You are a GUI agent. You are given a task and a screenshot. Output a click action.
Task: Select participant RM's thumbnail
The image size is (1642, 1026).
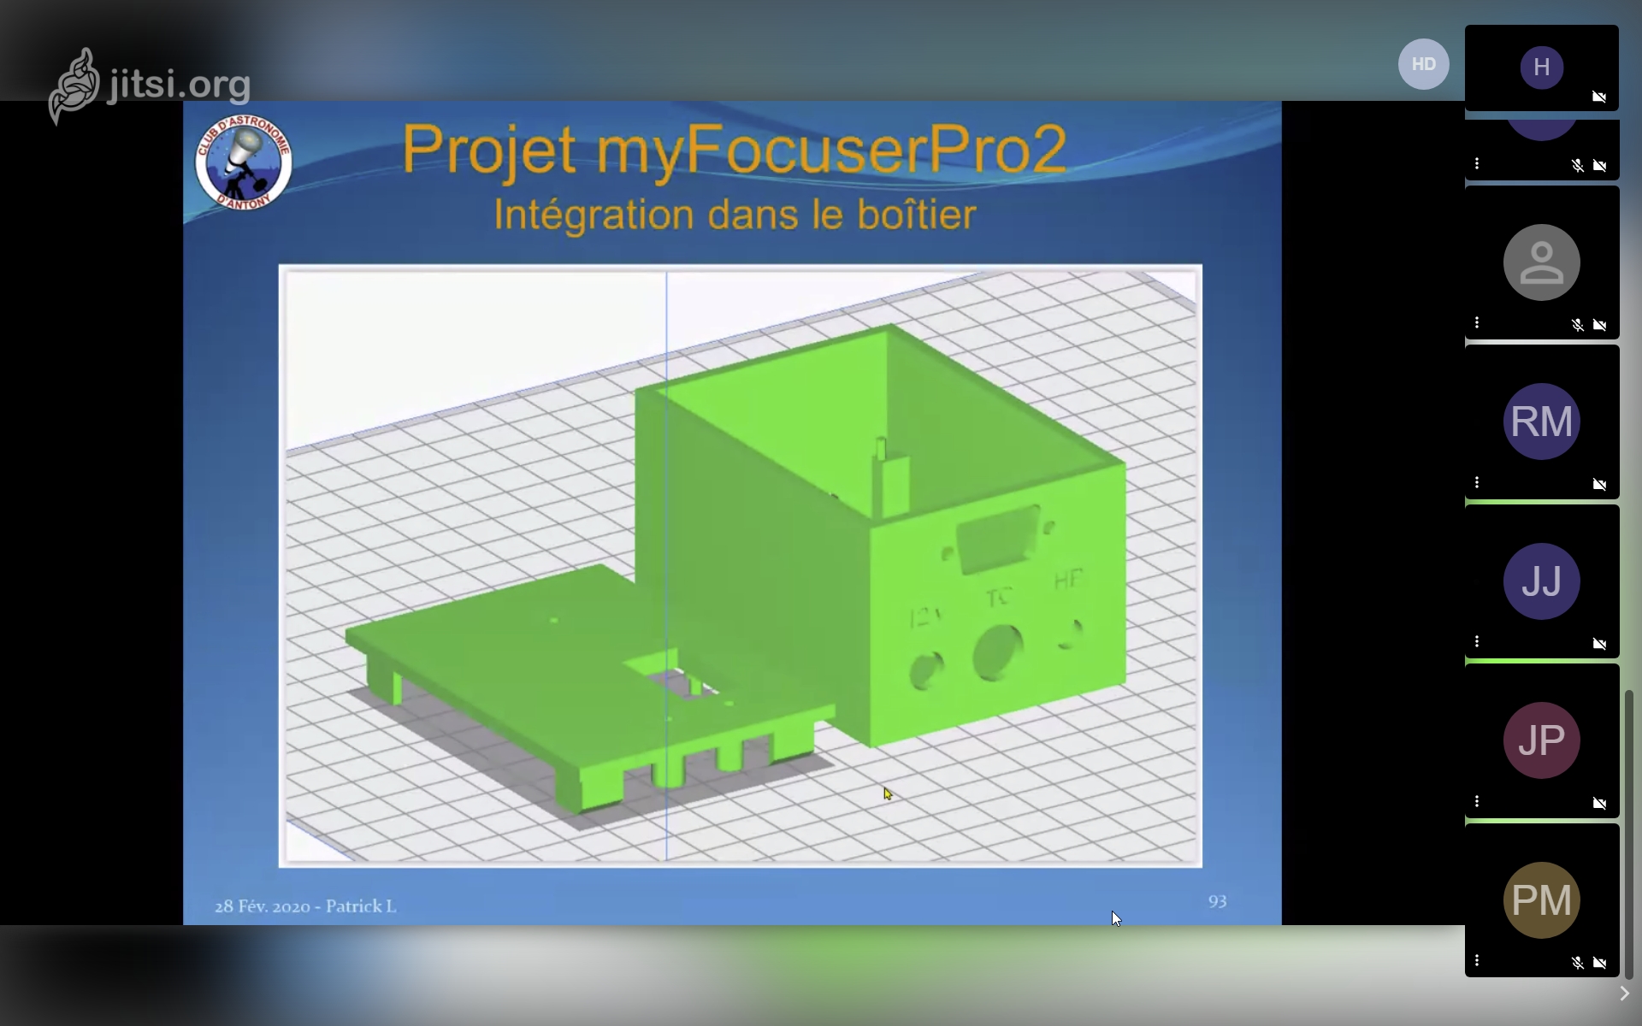tap(1542, 422)
